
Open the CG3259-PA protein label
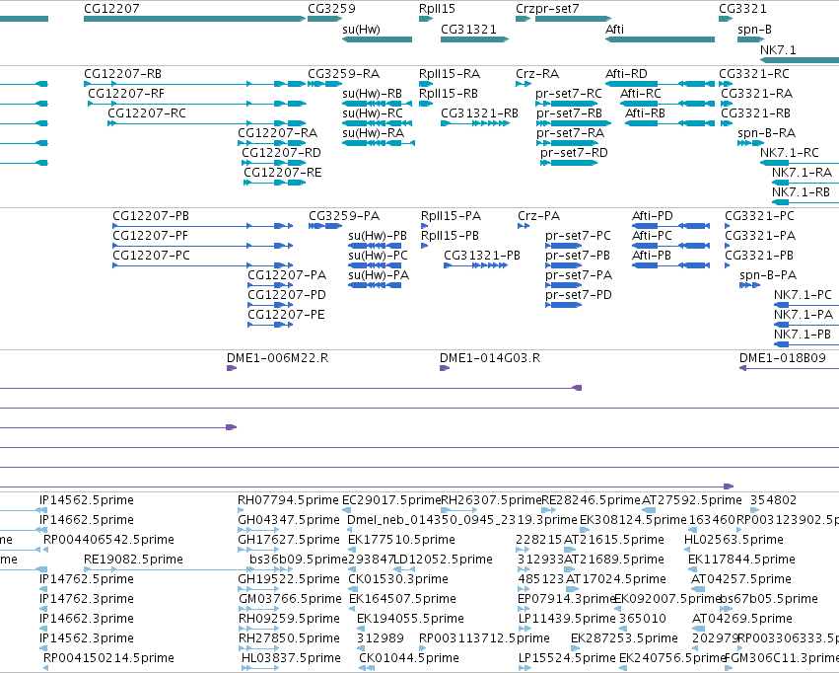pyautogui.click(x=344, y=216)
